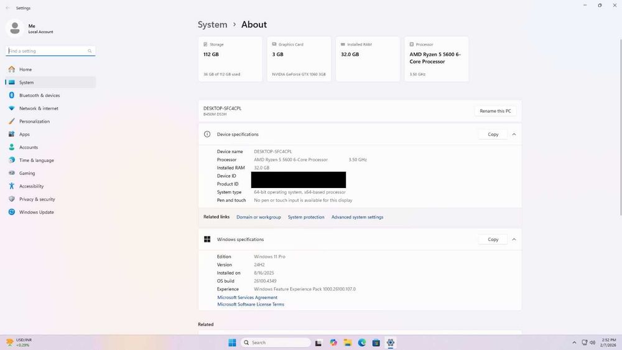Open Advanced system settings link
The width and height of the screenshot is (622, 350).
coord(358,217)
